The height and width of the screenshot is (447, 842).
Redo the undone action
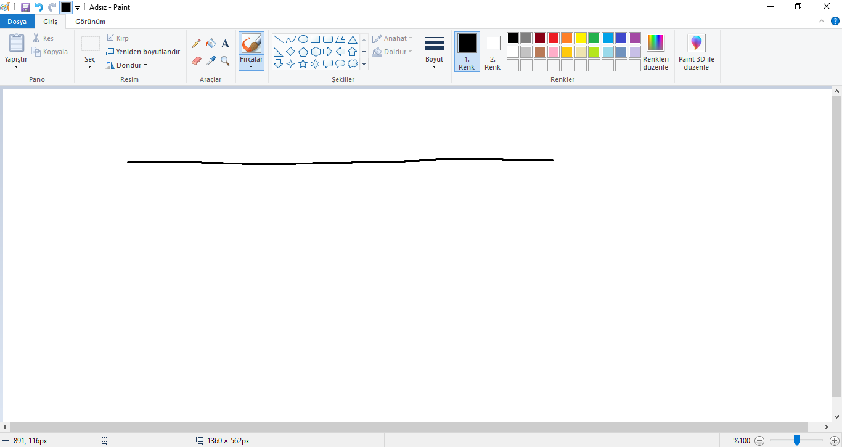[x=52, y=7]
